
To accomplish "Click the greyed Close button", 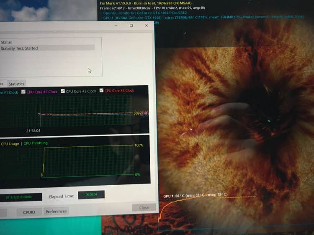I will pyautogui.click(x=144, y=207).
